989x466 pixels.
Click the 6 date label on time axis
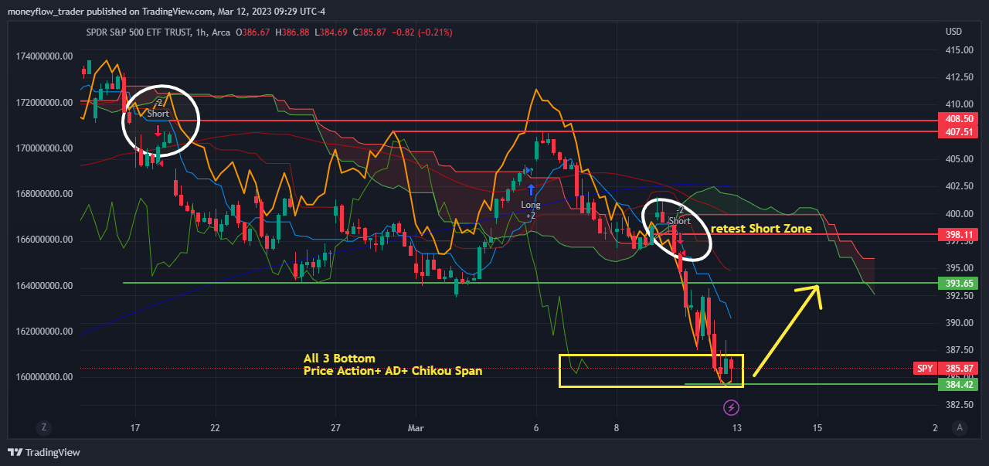[x=535, y=428]
